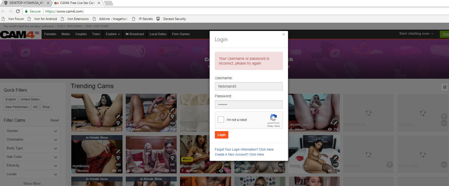The height and width of the screenshot is (186, 449).
Task: Click Forgot Your Login Information link
Action: point(244,150)
